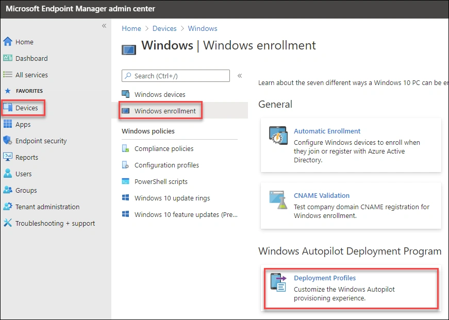Select All services in sidebar
This screenshot has height=320, width=449.
pyautogui.click(x=31, y=75)
